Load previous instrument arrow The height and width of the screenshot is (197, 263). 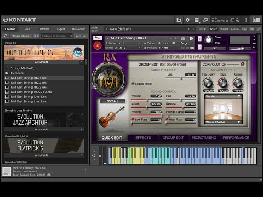[x=171, y=38]
